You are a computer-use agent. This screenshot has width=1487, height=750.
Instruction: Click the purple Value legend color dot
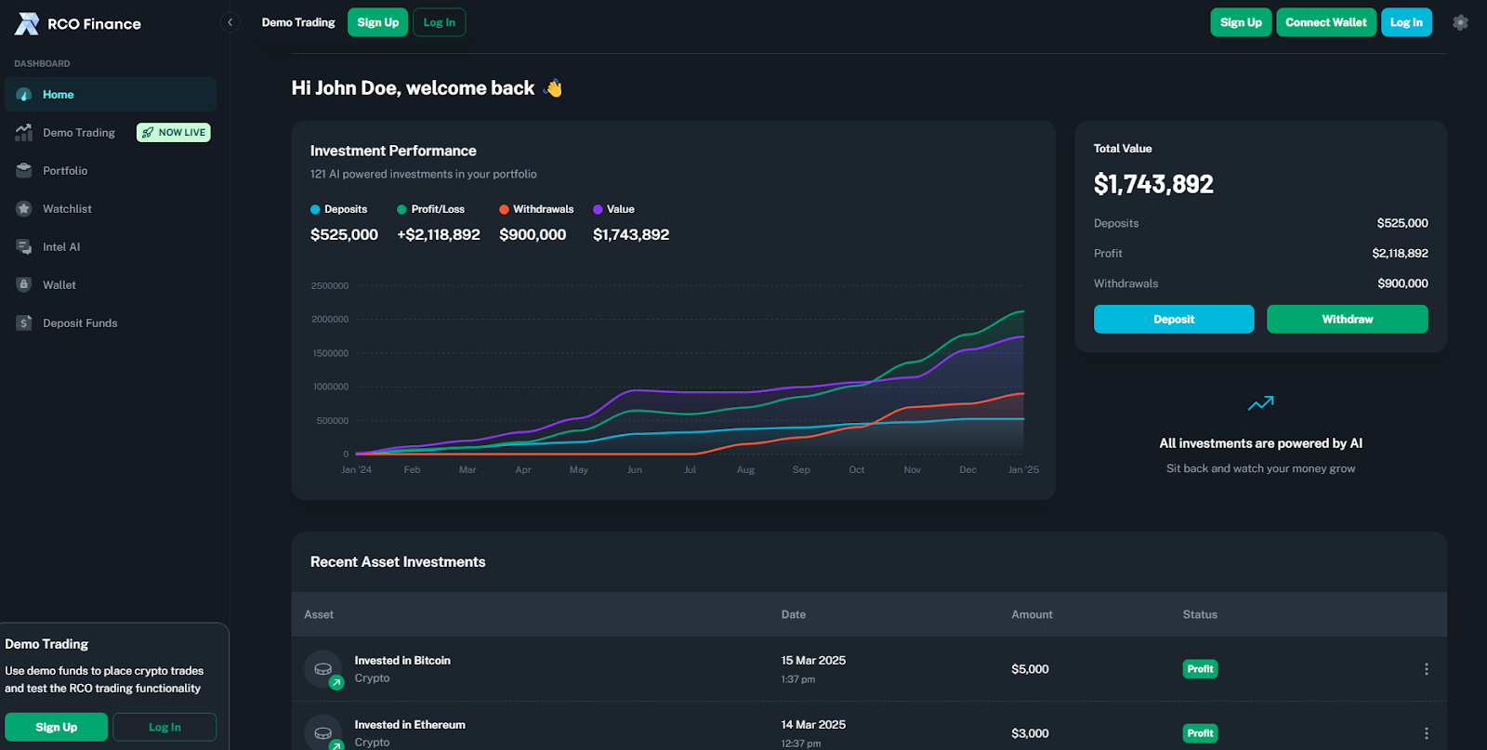pyautogui.click(x=598, y=210)
